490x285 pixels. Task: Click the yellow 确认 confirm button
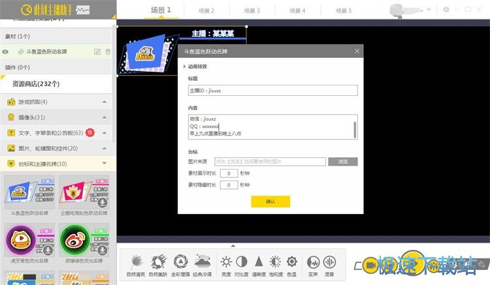270,202
